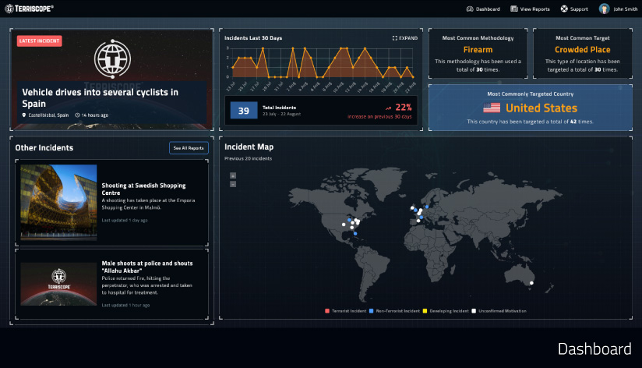The image size is (642, 368).
Task: Click the Total Incidents label
Action: [279, 108]
